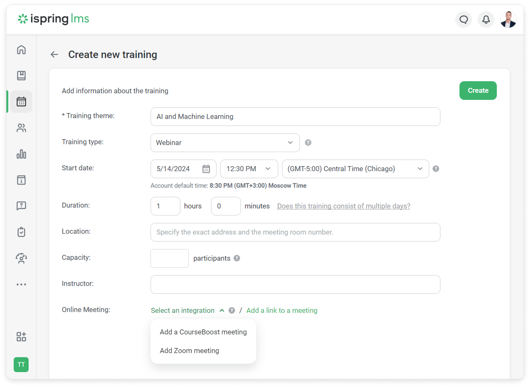The image size is (530, 387).
Task: Click the notifications bell icon
Action: tap(486, 19)
